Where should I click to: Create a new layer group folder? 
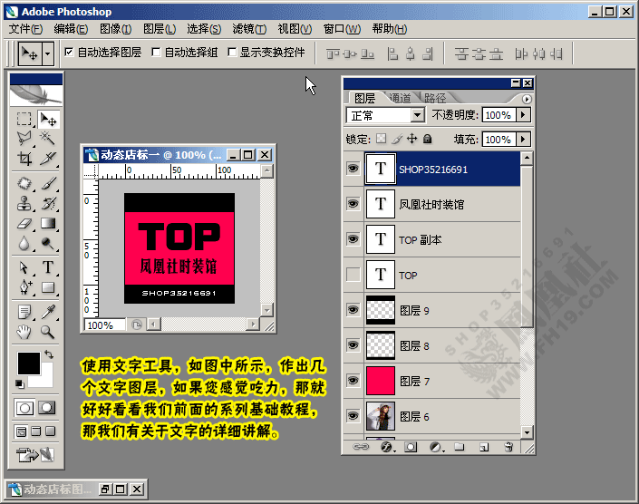[x=460, y=448]
